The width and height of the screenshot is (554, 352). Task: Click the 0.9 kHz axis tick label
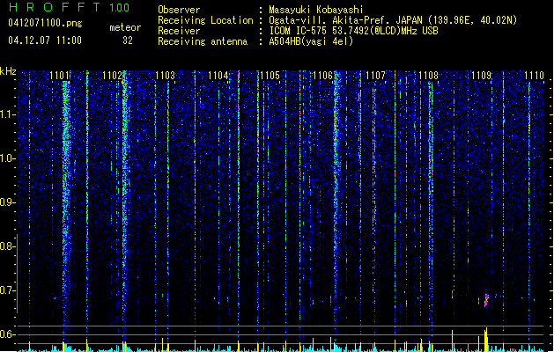[x=7, y=202]
